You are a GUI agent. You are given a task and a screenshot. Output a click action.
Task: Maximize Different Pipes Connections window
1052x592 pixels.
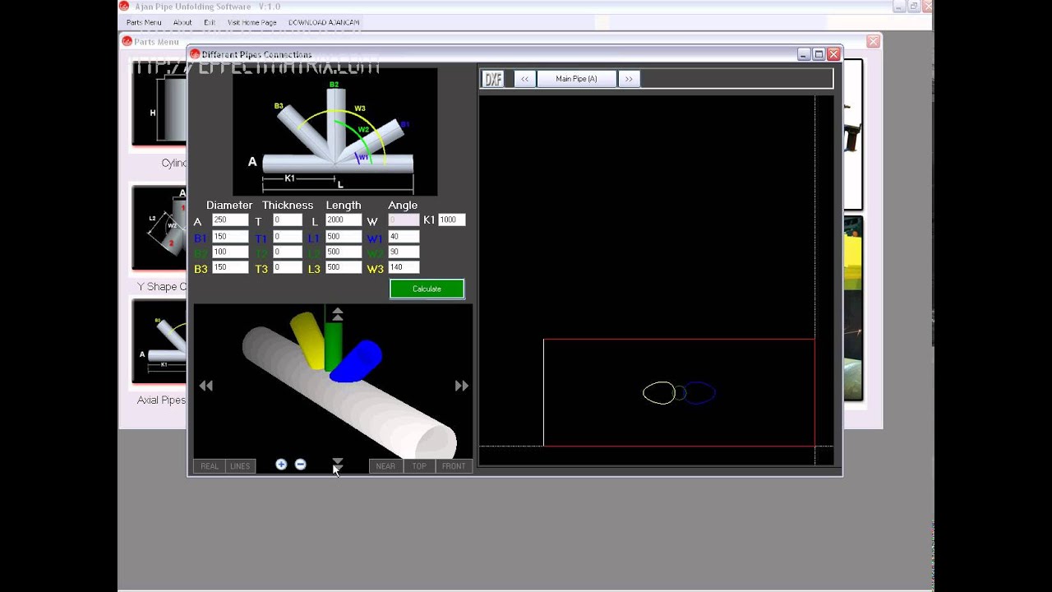[x=819, y=54]
